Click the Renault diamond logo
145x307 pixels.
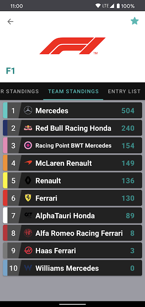click(28, 180)
